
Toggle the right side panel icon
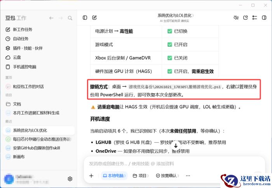click(264, 18)
